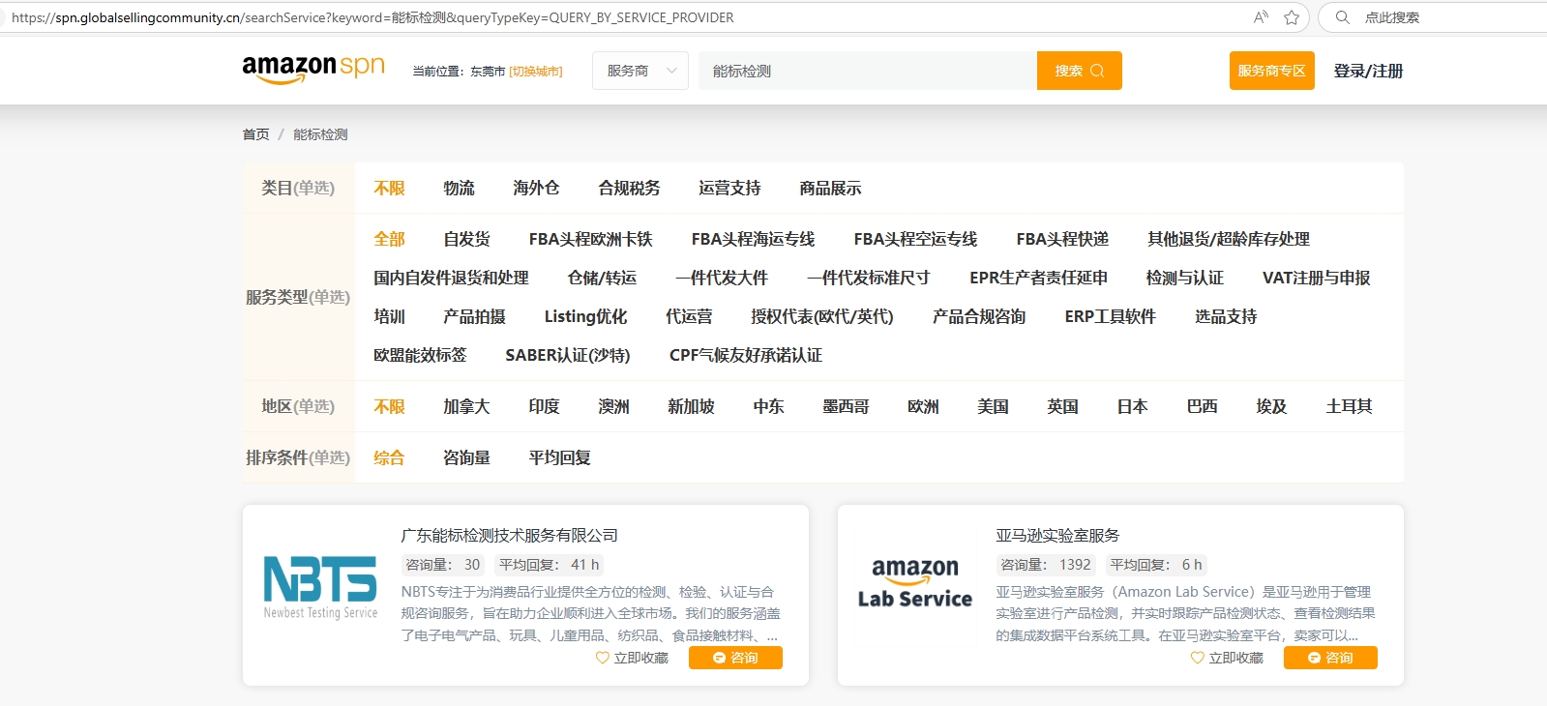Click the browser search magnifier icon
Viewport: 1547px width, 706px height.
(x=1342, y=17)
